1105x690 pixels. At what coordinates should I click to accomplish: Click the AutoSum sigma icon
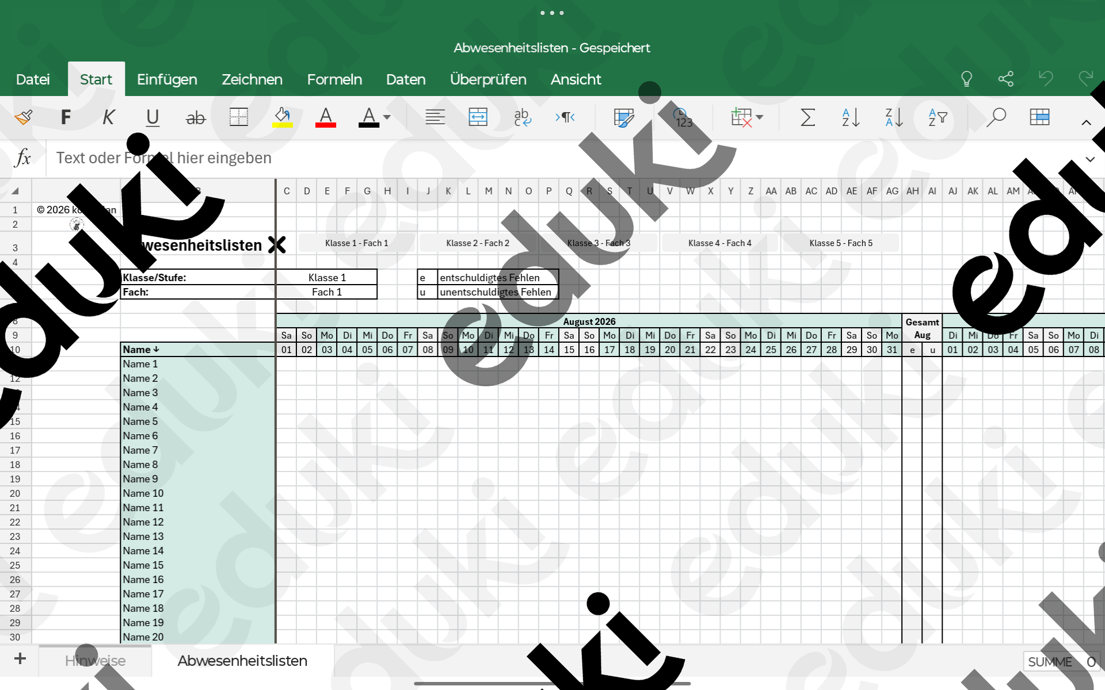(807, 117)
